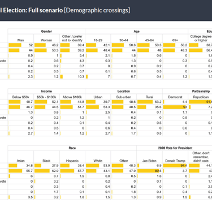This screenshot has width=212, height=207.
Task: Select the Donald Trump column header
Action: pyautogui.click(x=175, y=161)
